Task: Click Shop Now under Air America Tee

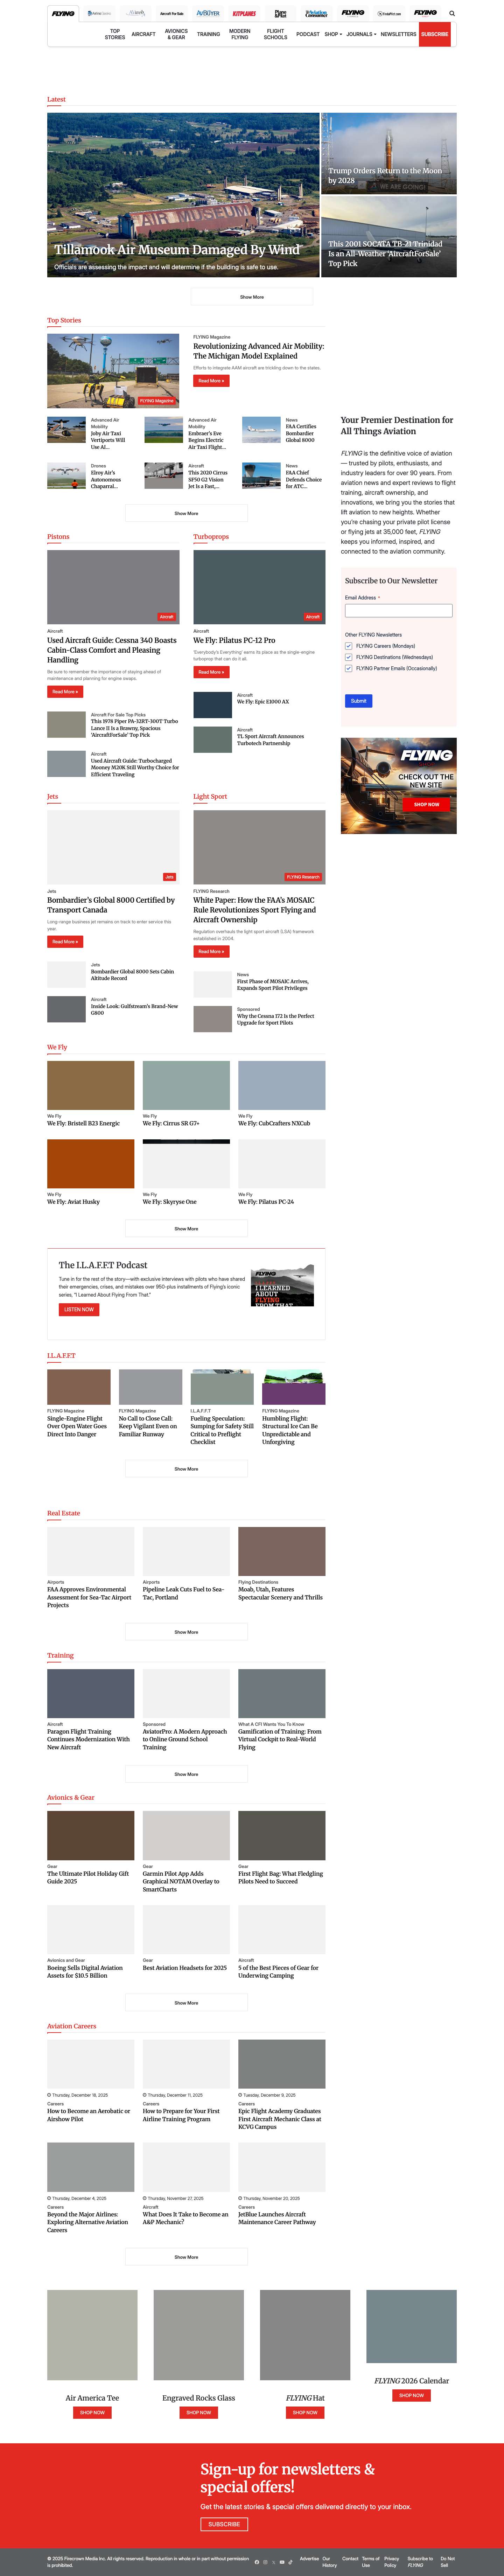Action: click(x=92, y=2412)
